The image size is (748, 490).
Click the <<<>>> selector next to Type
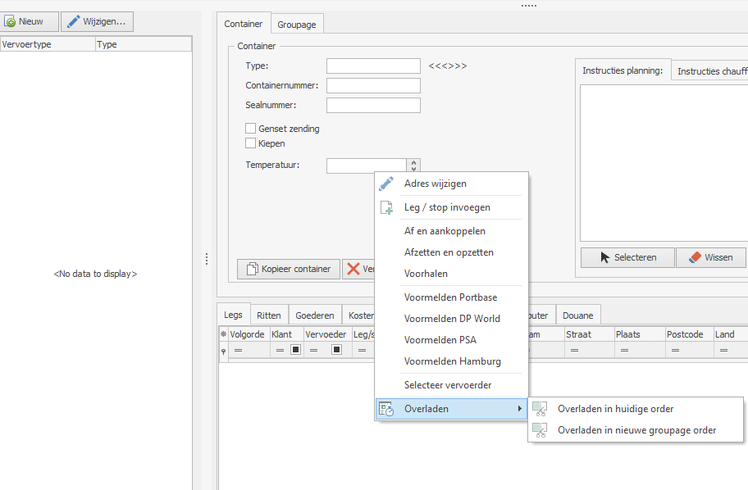[x=448, y=66]
